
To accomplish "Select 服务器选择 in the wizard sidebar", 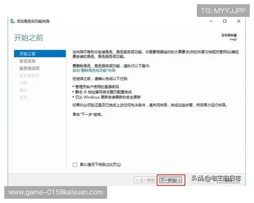I will [29, 69].
